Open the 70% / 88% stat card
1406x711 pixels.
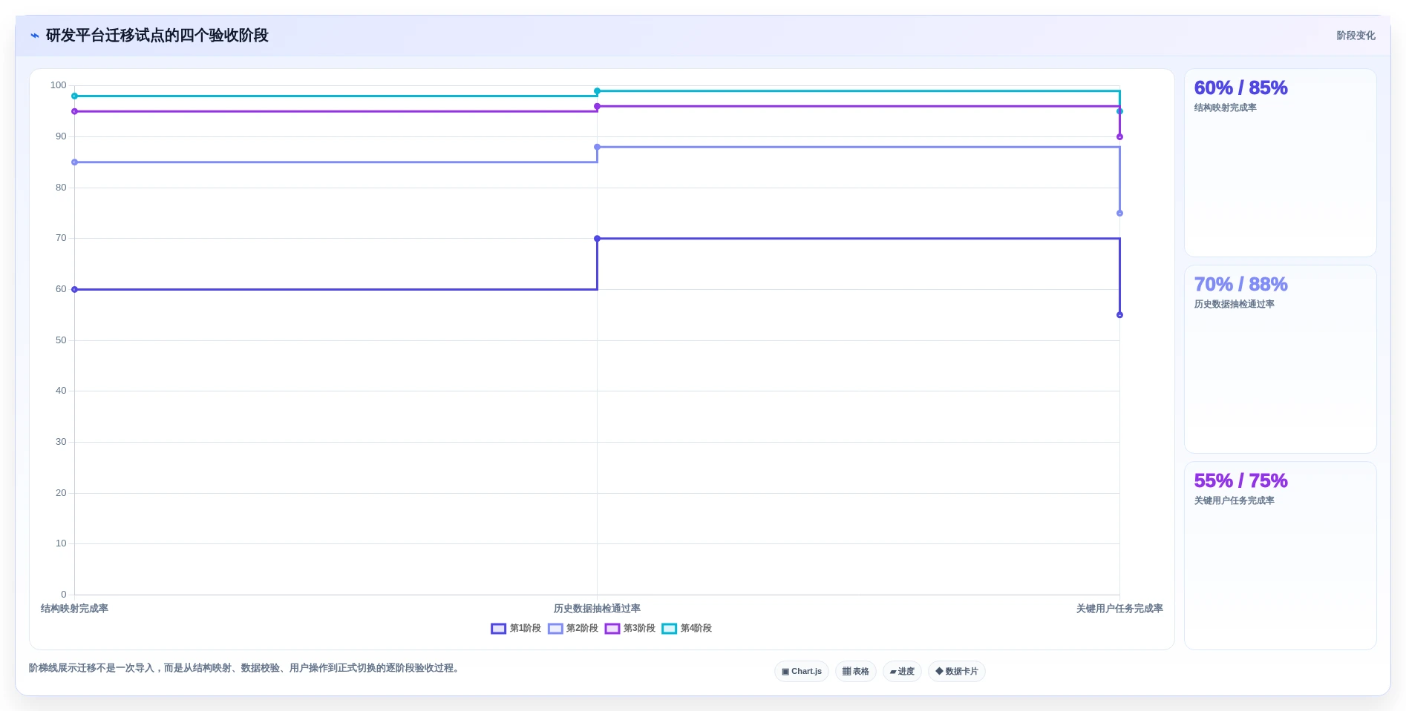click(1281, 360)
